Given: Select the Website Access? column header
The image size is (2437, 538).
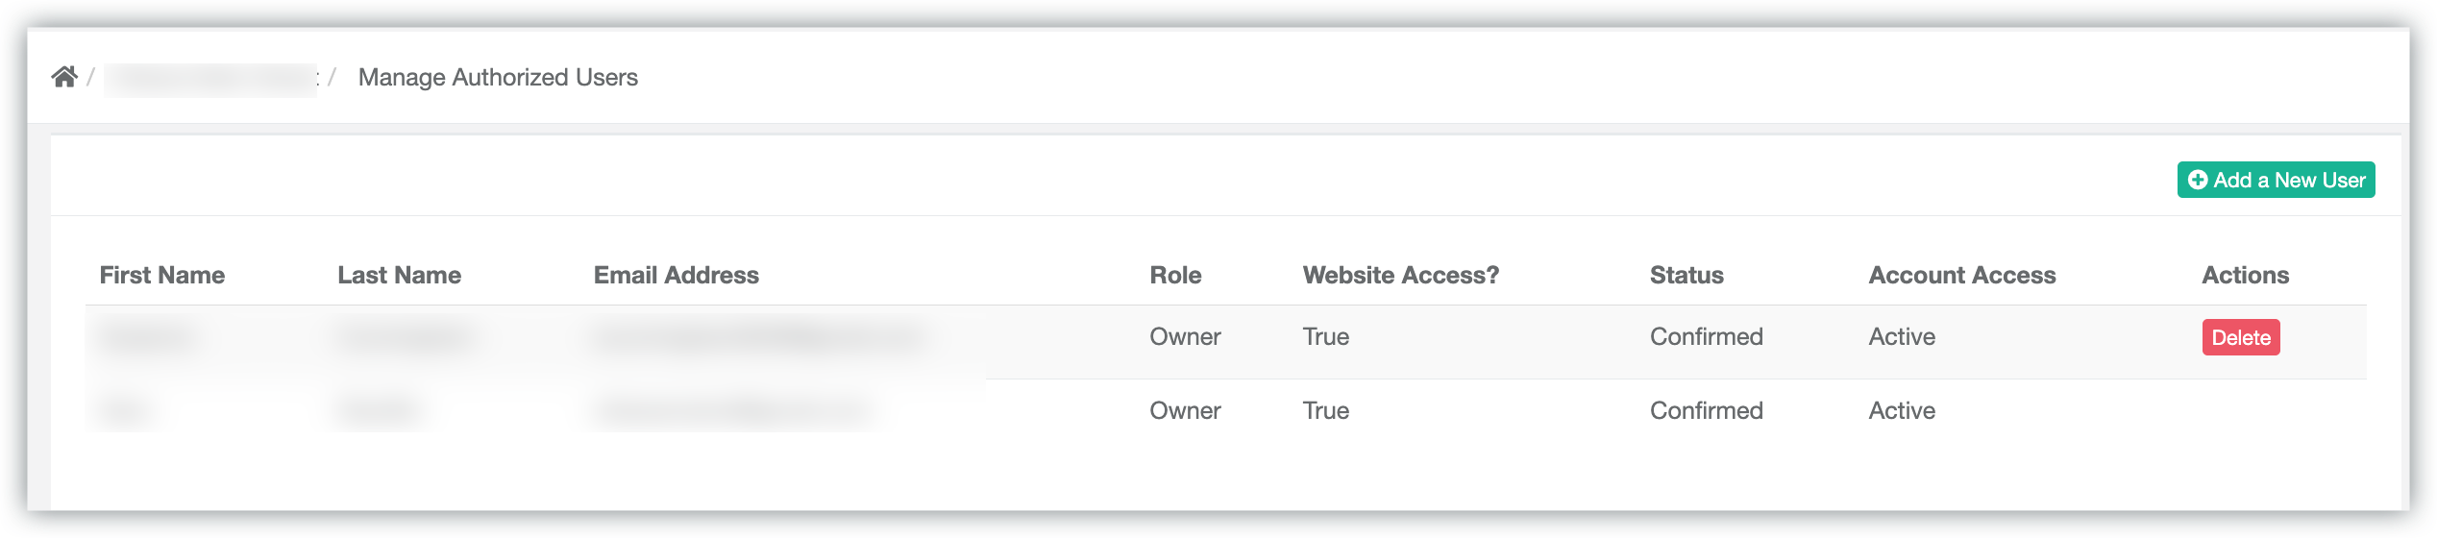Looking at the screenshot, I should click(x=1400, y=275).
